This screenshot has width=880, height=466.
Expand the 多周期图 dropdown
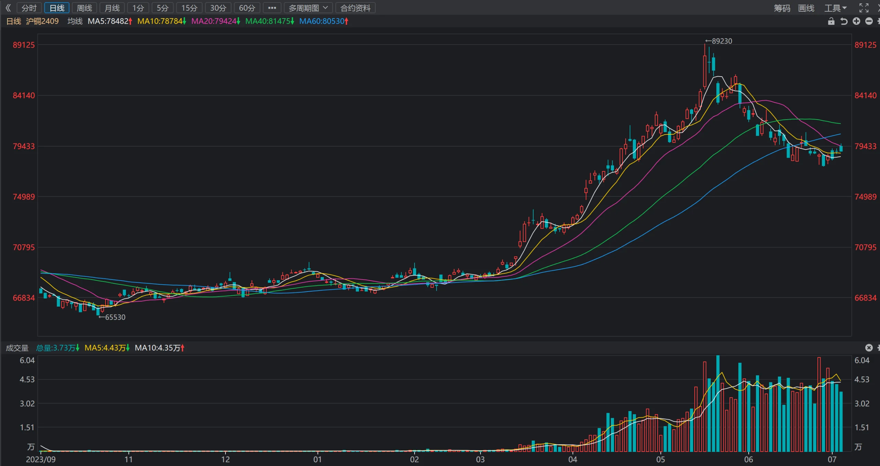308,8
